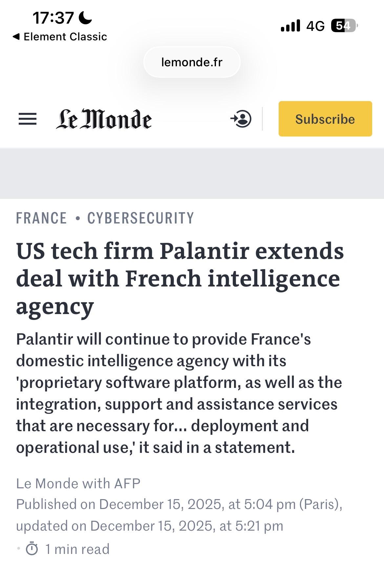The height and width of the screenshot is (571, 384).
Task: Click the Le Monde logo
Action: (104, 119)
